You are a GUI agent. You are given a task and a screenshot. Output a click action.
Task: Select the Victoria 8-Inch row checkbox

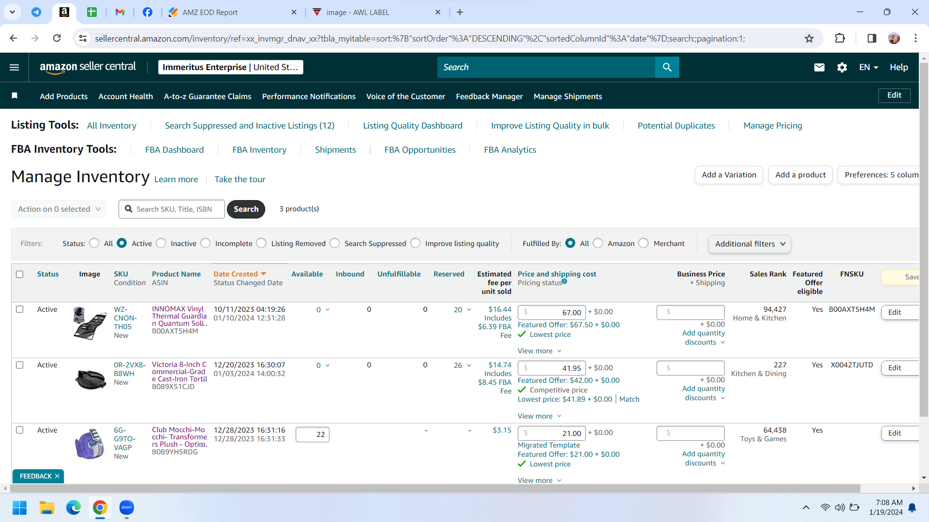tap(20, 365)
